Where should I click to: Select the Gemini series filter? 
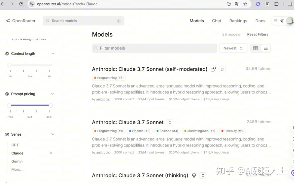click(x=17, y=161)
